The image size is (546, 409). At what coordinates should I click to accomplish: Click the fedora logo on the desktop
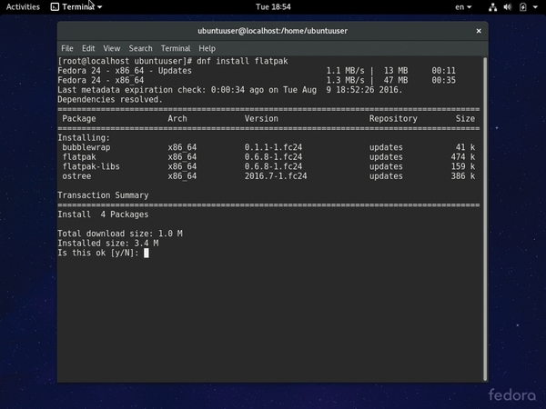512,394
